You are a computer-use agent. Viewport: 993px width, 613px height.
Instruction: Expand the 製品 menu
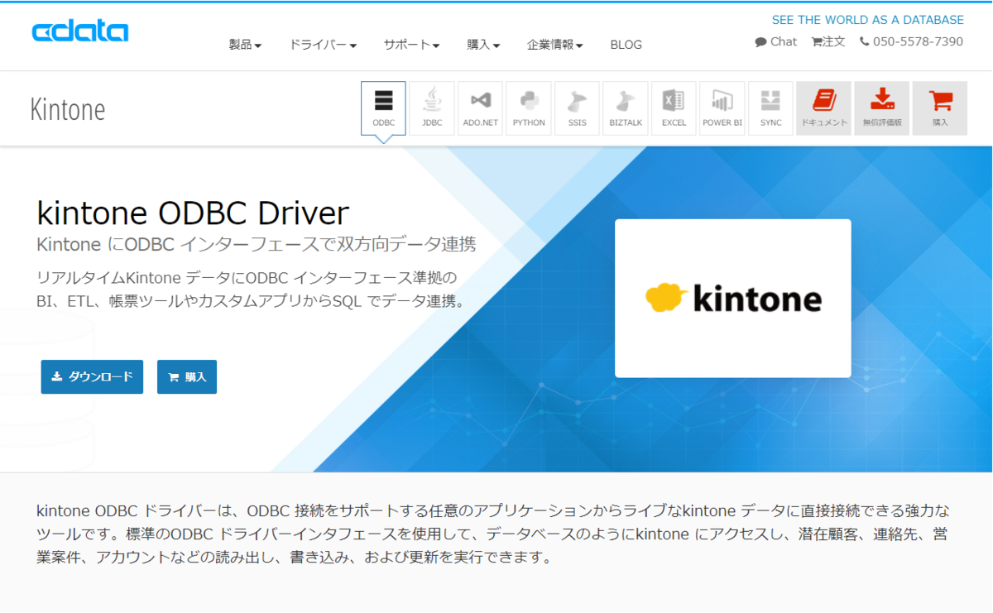click(245, 45)
